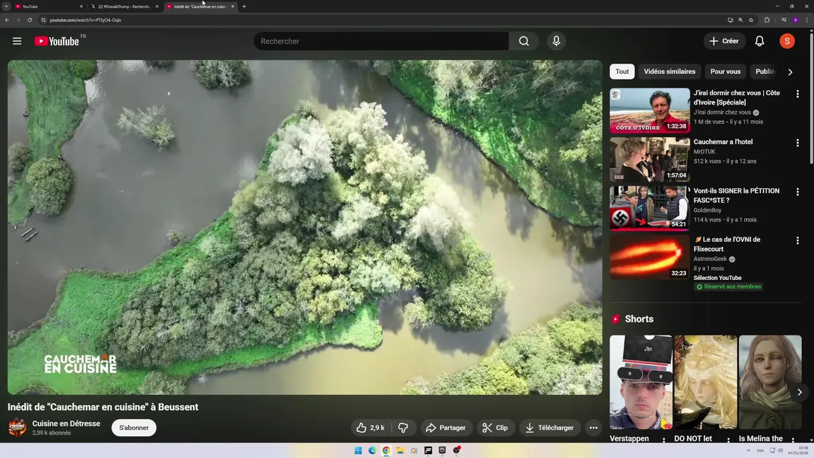The height and width of the screenshot is (458, 814).
Task: Open Epic Games from the taskbar
Action: (442, 450)
